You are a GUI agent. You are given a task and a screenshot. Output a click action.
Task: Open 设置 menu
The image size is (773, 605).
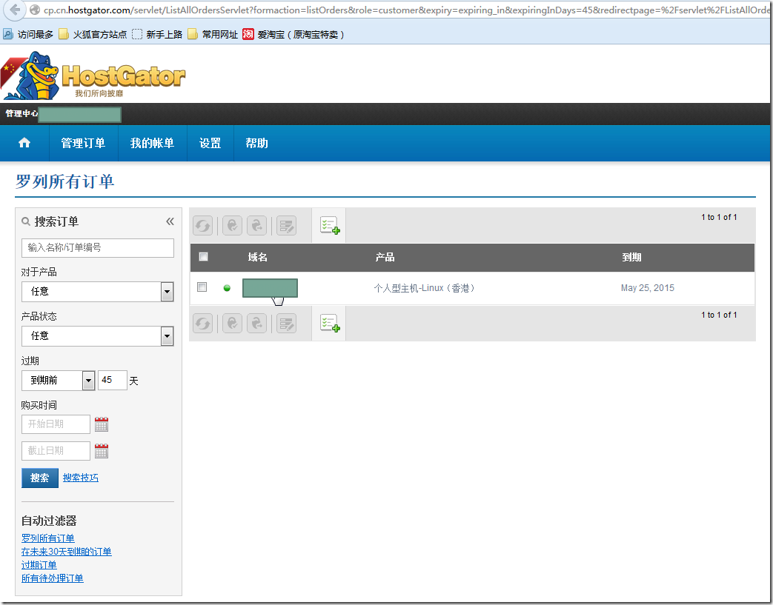click(210, 143)
